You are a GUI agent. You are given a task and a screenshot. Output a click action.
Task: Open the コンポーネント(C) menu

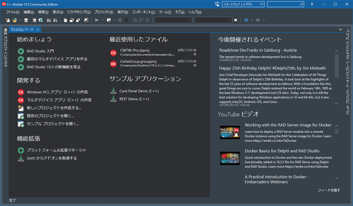(x=144, y=12)
